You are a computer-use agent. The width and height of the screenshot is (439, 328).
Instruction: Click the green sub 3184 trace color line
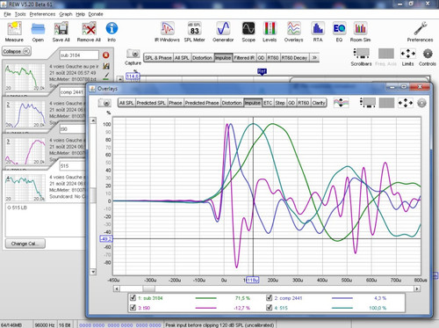[x=205, y=298]
